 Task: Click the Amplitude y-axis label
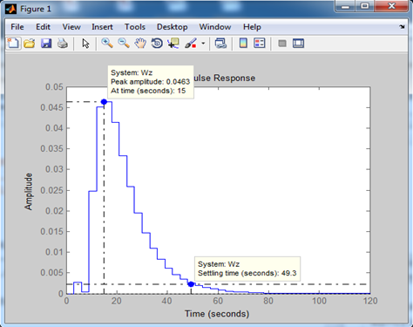click(28, 191)
